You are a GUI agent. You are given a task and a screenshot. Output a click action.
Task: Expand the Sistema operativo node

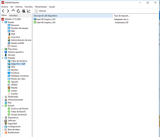coord(3,52)
